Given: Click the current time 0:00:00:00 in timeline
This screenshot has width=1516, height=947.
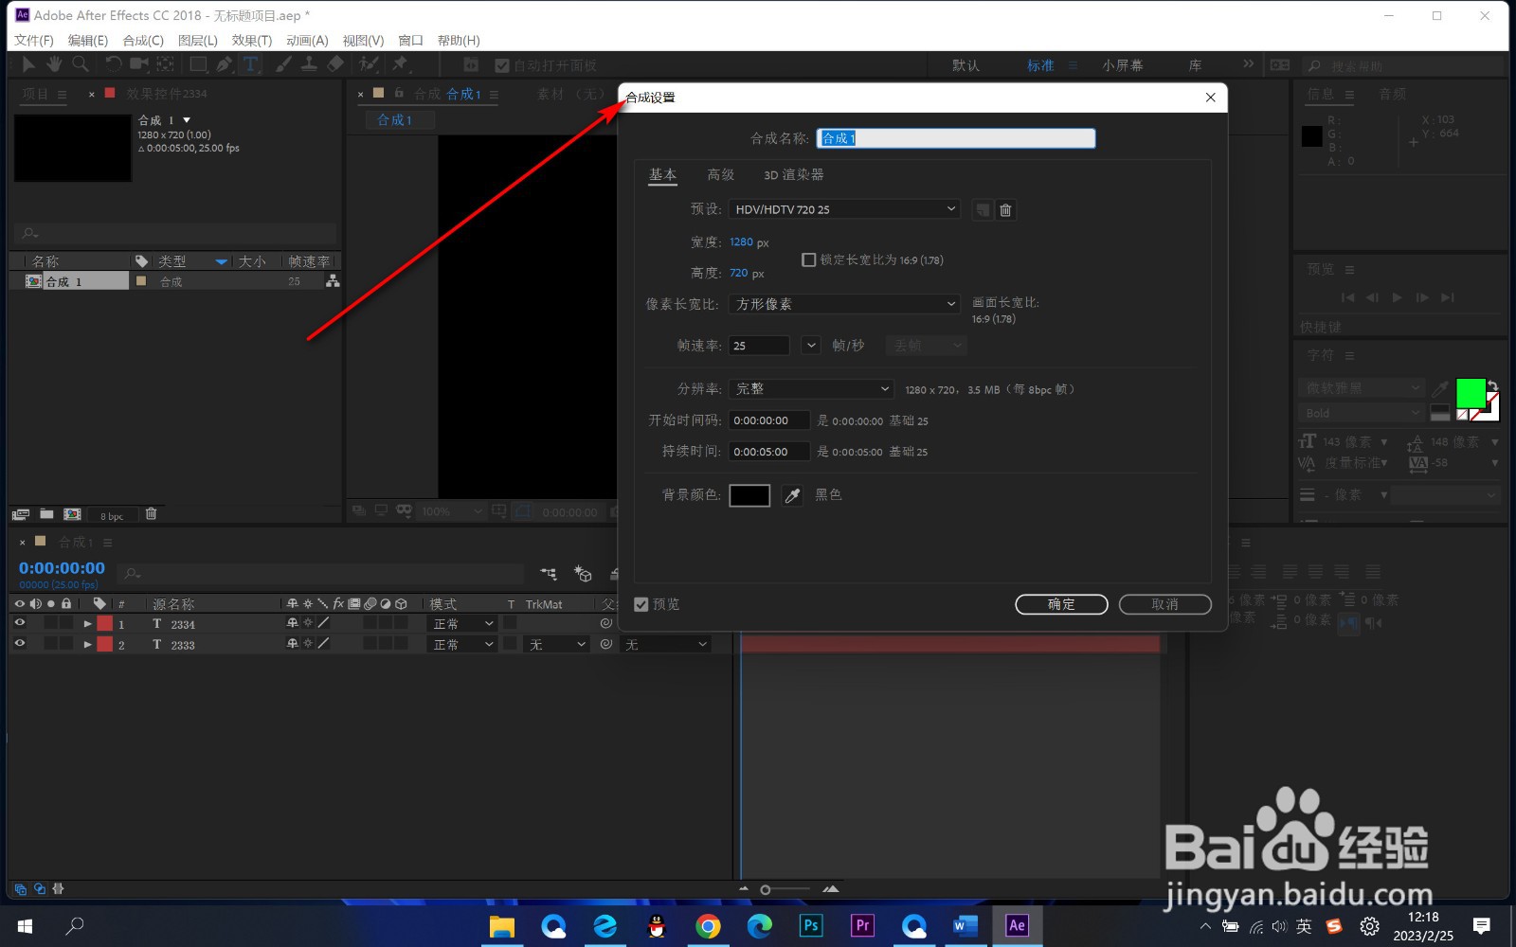Looking at the screenshot, I should click(x=62, y=567).
